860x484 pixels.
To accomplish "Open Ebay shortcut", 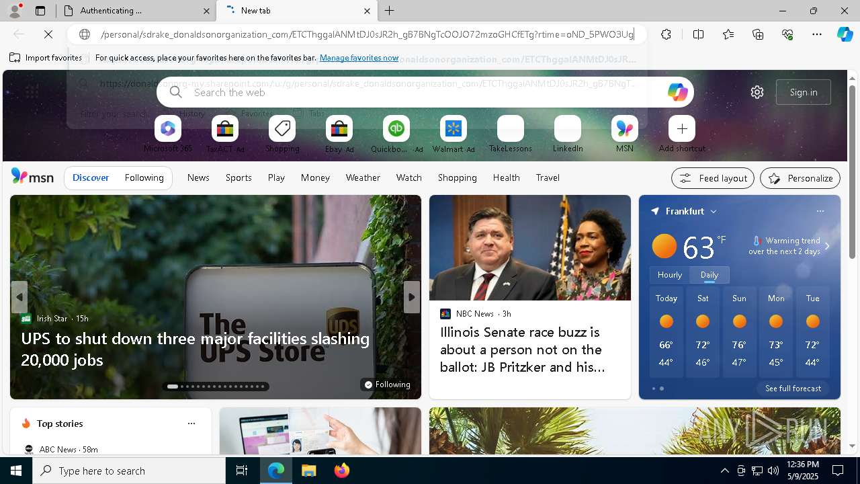I will [339, 134].
